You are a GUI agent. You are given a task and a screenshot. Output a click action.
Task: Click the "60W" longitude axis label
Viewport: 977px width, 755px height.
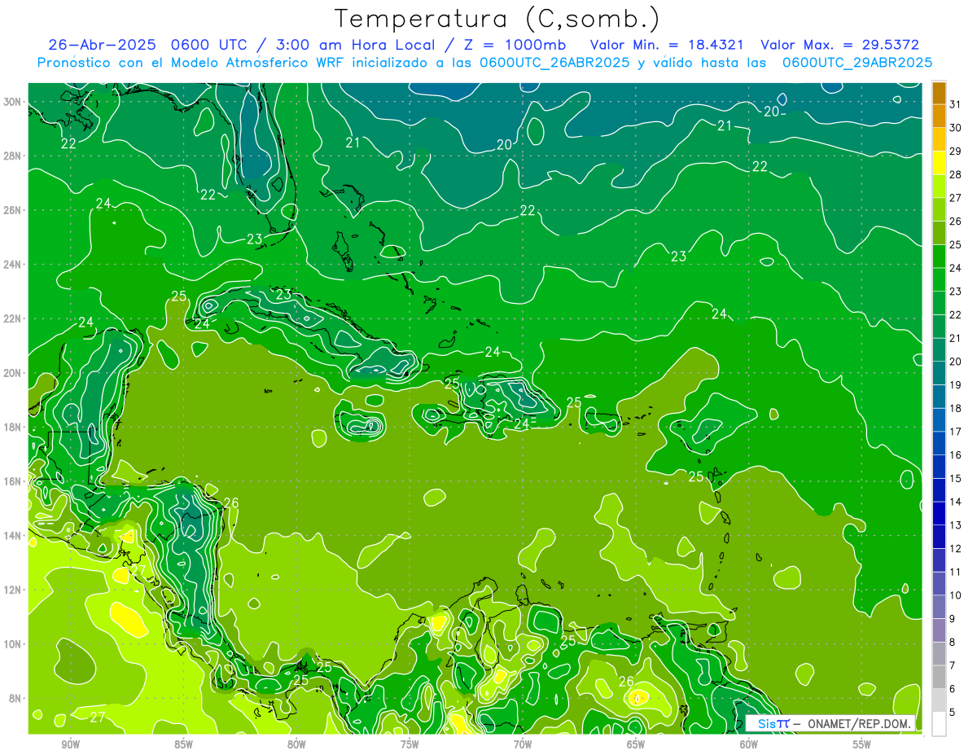(748, 744)
